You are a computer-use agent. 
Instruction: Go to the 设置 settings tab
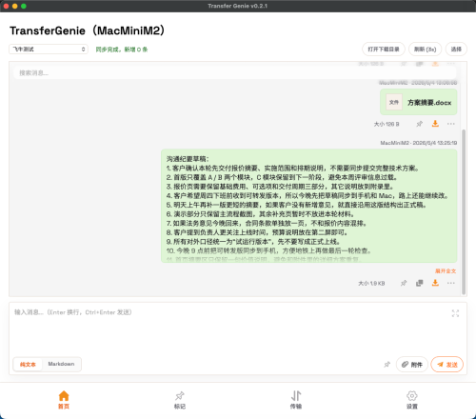pyautogui.click(x=412, y=400)
